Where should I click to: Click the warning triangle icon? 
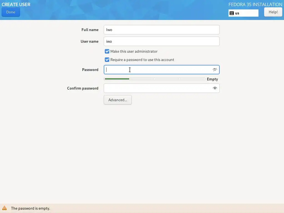[4, 208]
